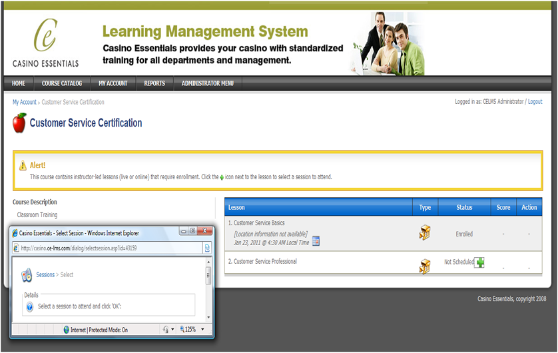Click the type icon for Customer Service Basics
The width and height of the screenshot is (558, 353).
(x=425, y=232)
